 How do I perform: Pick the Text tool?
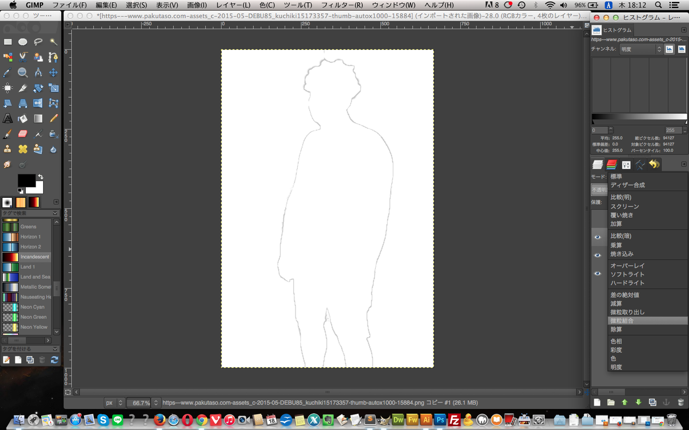coord(8,119)
